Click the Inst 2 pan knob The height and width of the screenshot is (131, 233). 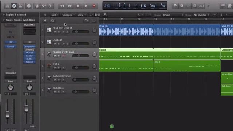pyautogui.click(x=94, y=66)
